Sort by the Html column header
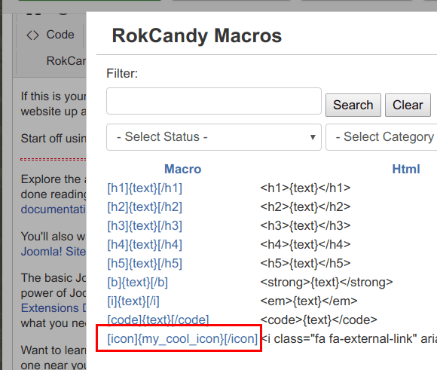Image resolution: width=437 pixels, height=370 pixels. [406, 169]
